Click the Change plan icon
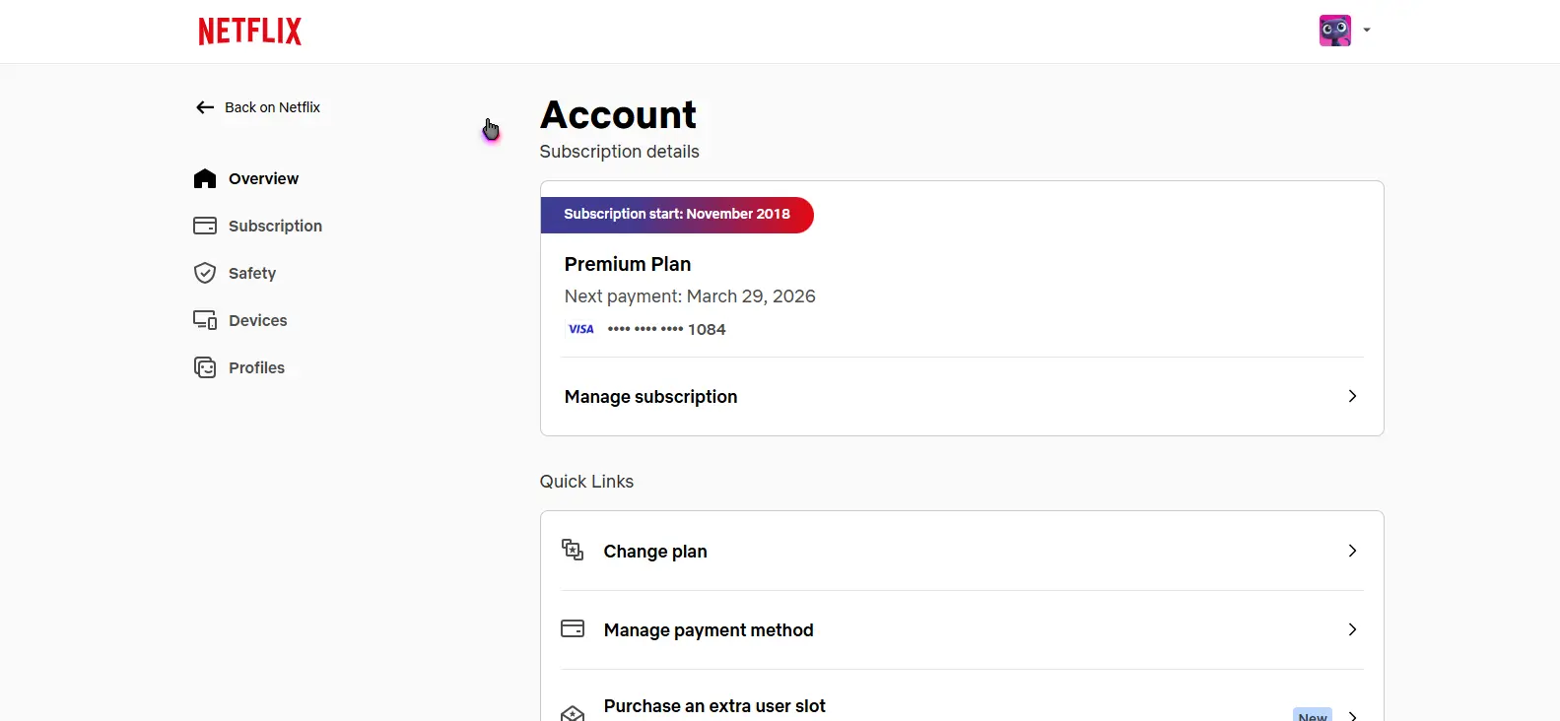 [573, 550]
